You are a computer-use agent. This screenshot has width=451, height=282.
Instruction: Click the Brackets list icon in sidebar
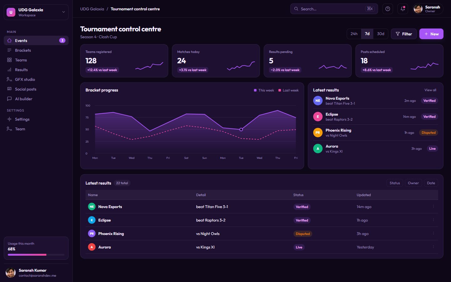coord(9,50)
